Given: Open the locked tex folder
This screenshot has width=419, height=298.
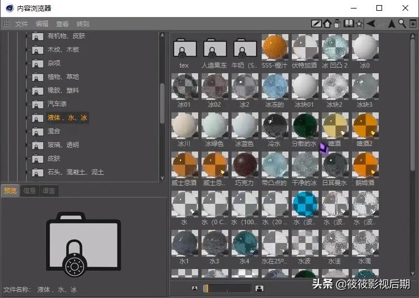Looking at the screenshot, I should coord(185,49).
